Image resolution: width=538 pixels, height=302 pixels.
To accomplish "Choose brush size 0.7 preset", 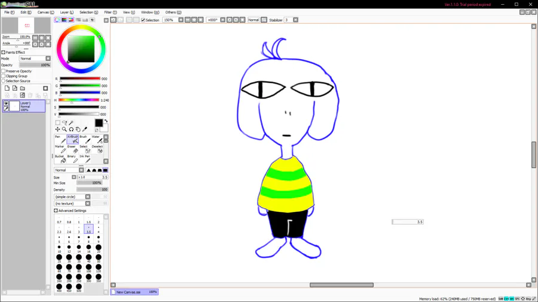I will (59, 220).
